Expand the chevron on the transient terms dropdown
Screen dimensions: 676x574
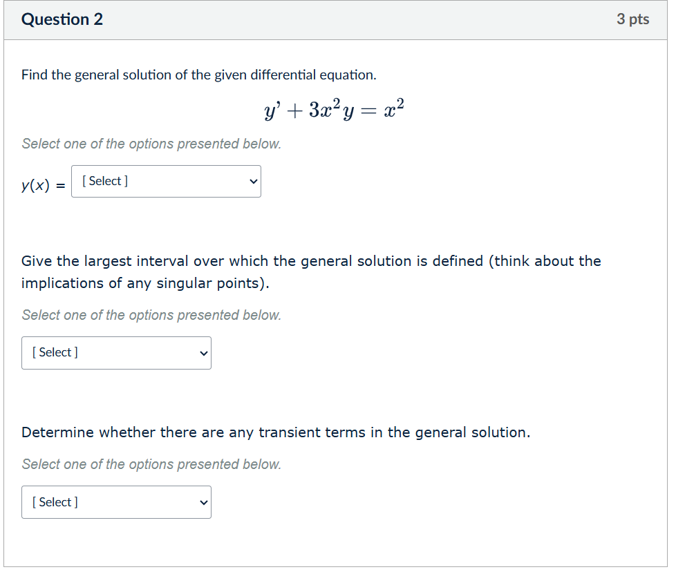203,502
